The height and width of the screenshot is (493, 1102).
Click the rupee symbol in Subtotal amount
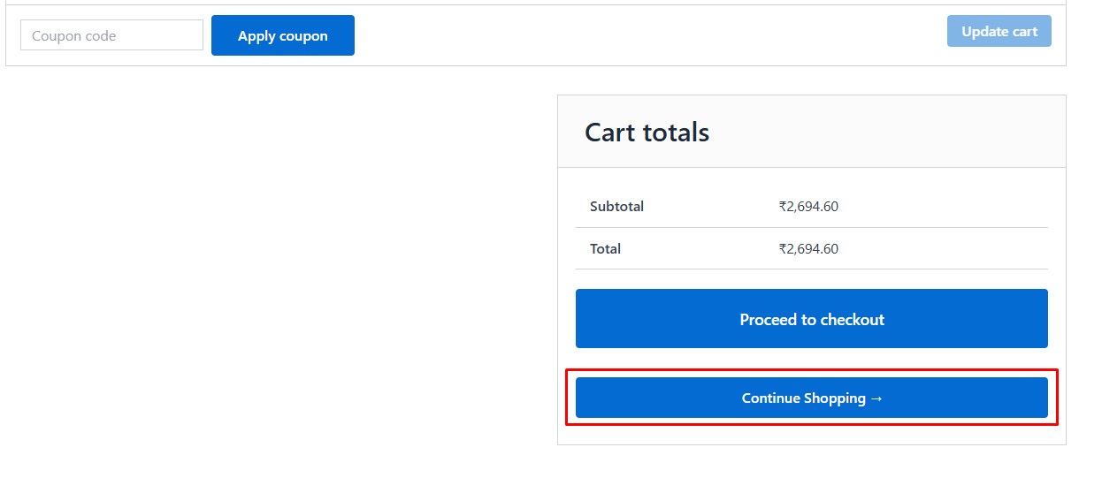[783, 207]
